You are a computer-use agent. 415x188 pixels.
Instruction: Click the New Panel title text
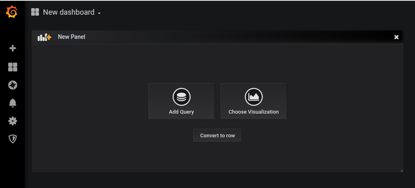(x=71, y=37)
